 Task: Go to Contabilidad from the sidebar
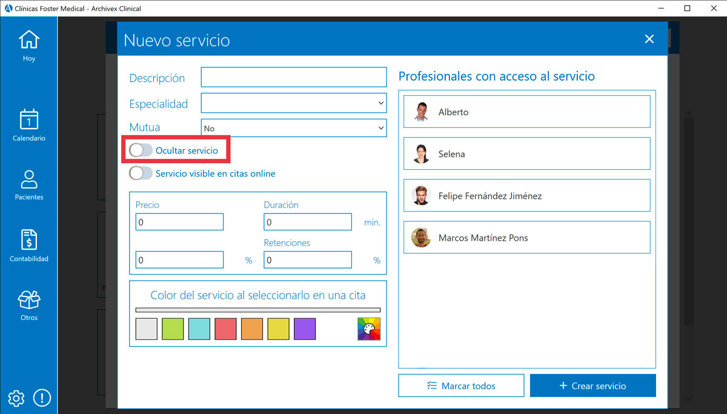click(x=28, y=242)
